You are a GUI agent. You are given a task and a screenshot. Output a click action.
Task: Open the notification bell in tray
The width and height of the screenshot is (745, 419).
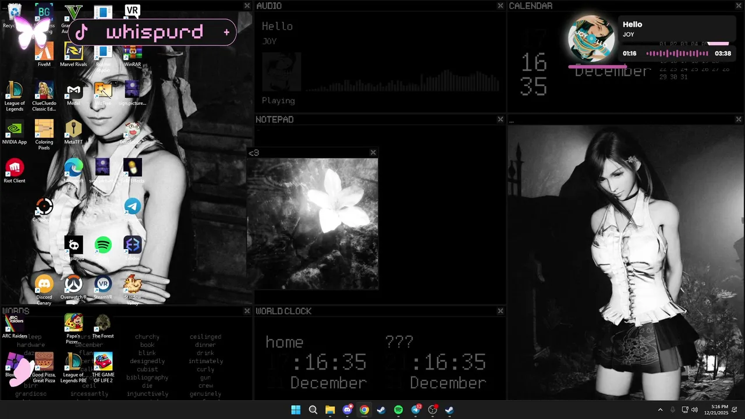point(736,410)
